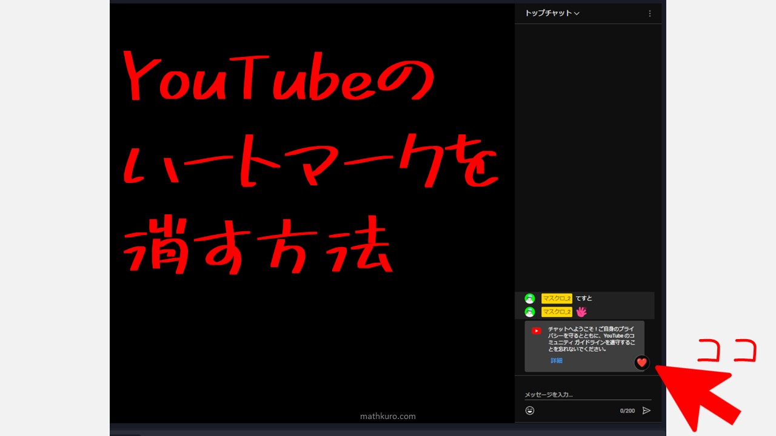Click マスクロ_2's avatar beside the てすと message

pos(529,298)
